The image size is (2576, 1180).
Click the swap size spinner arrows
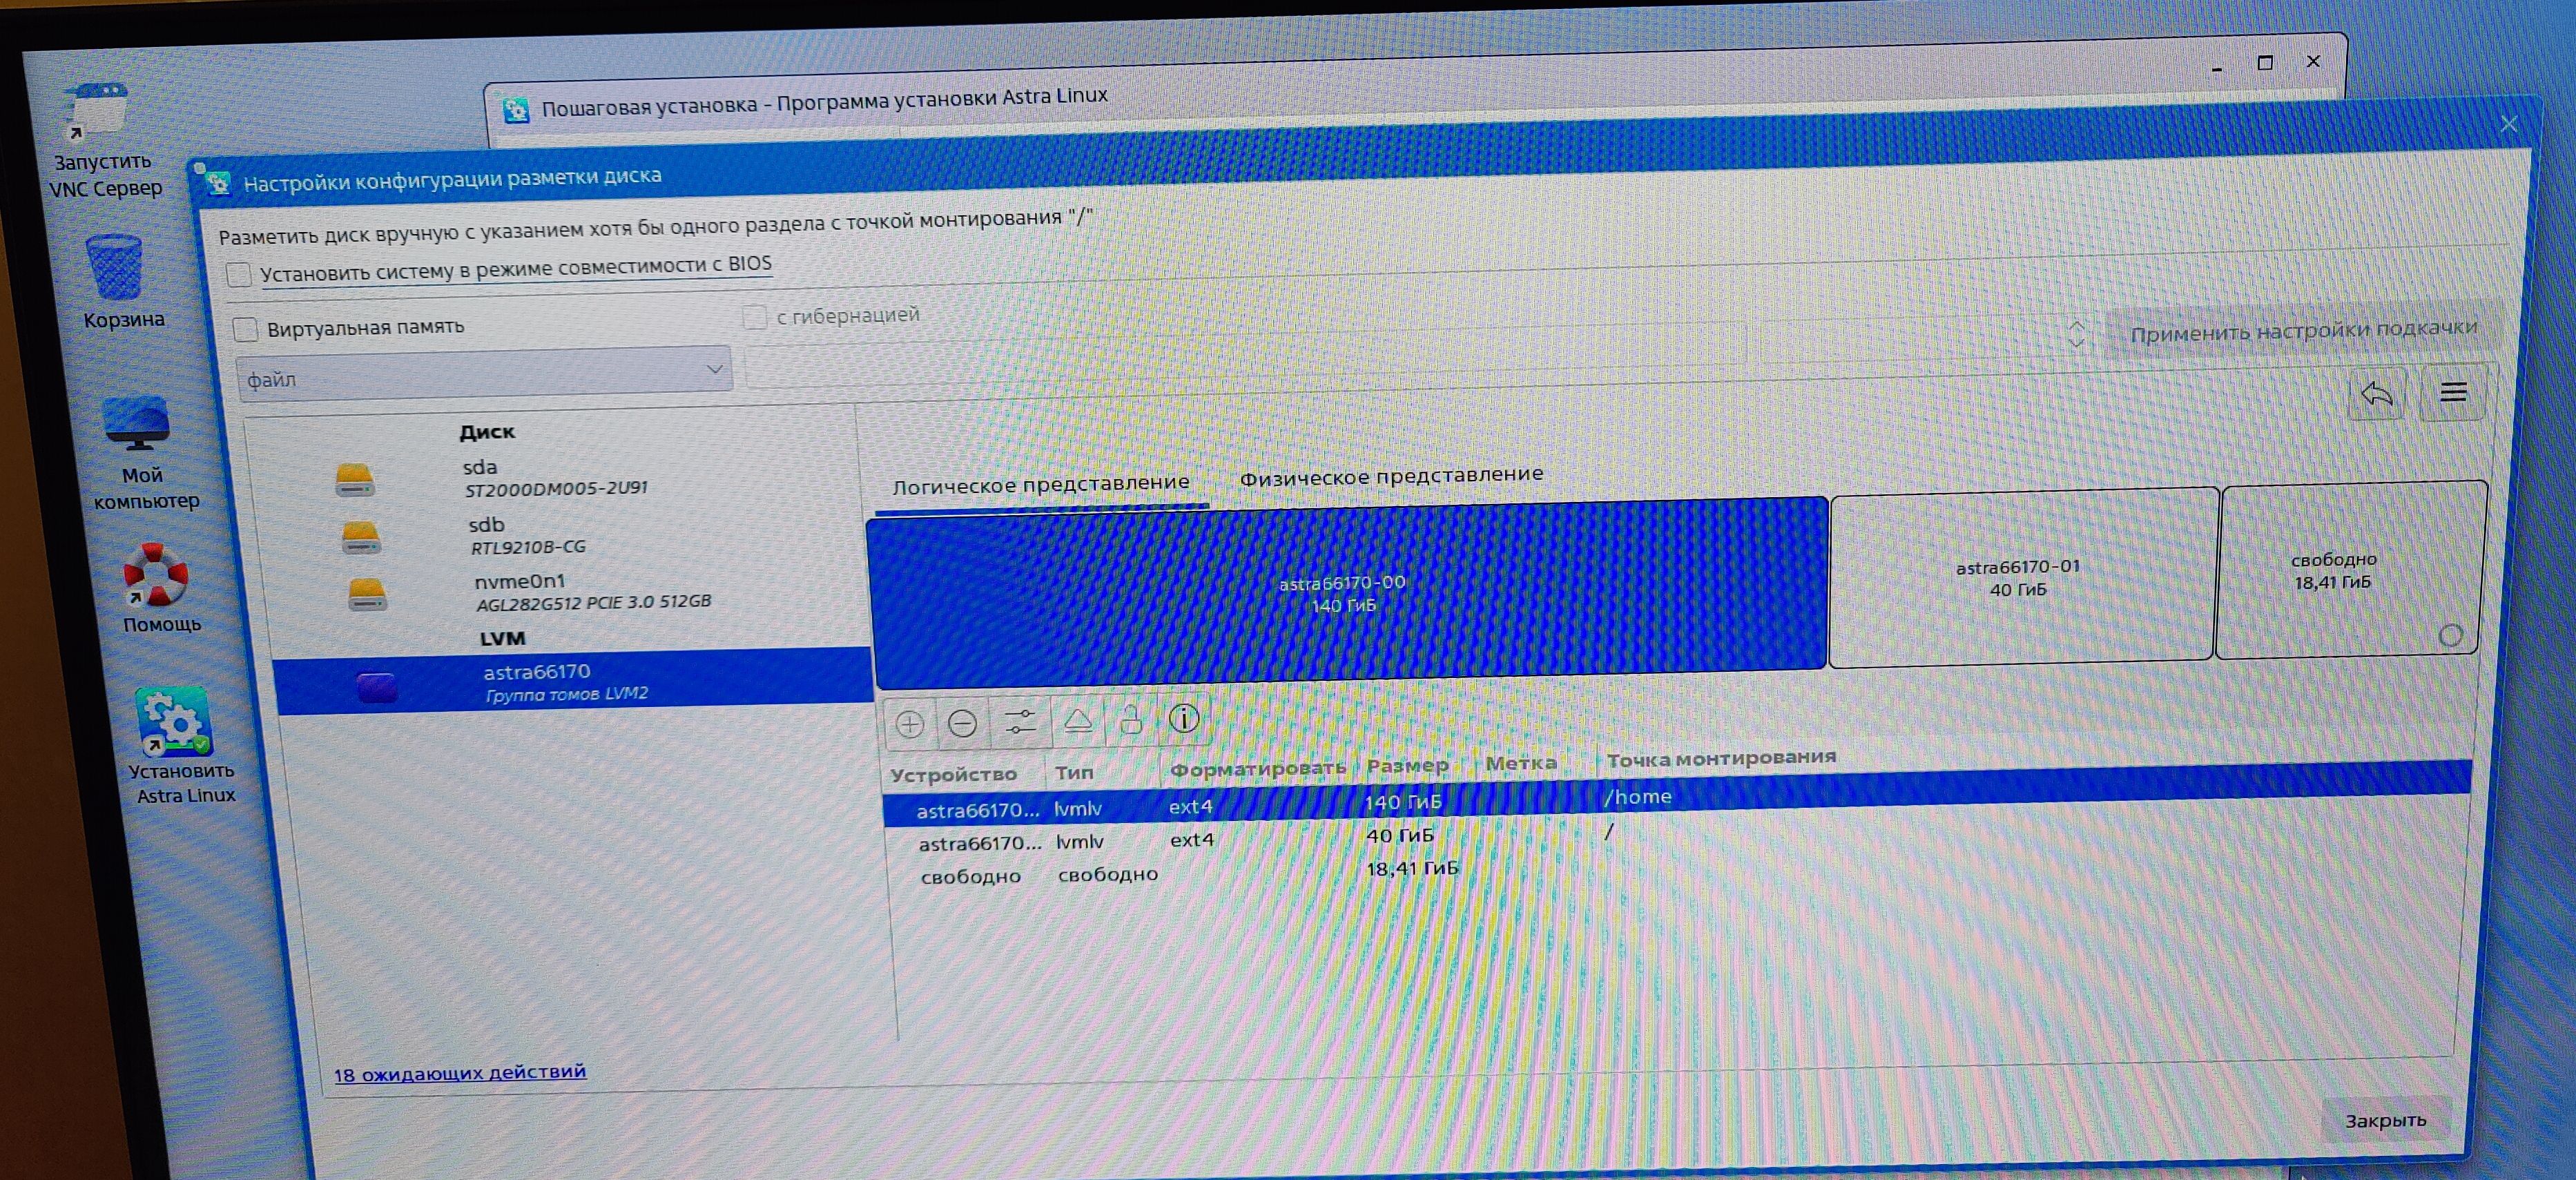2076,334
